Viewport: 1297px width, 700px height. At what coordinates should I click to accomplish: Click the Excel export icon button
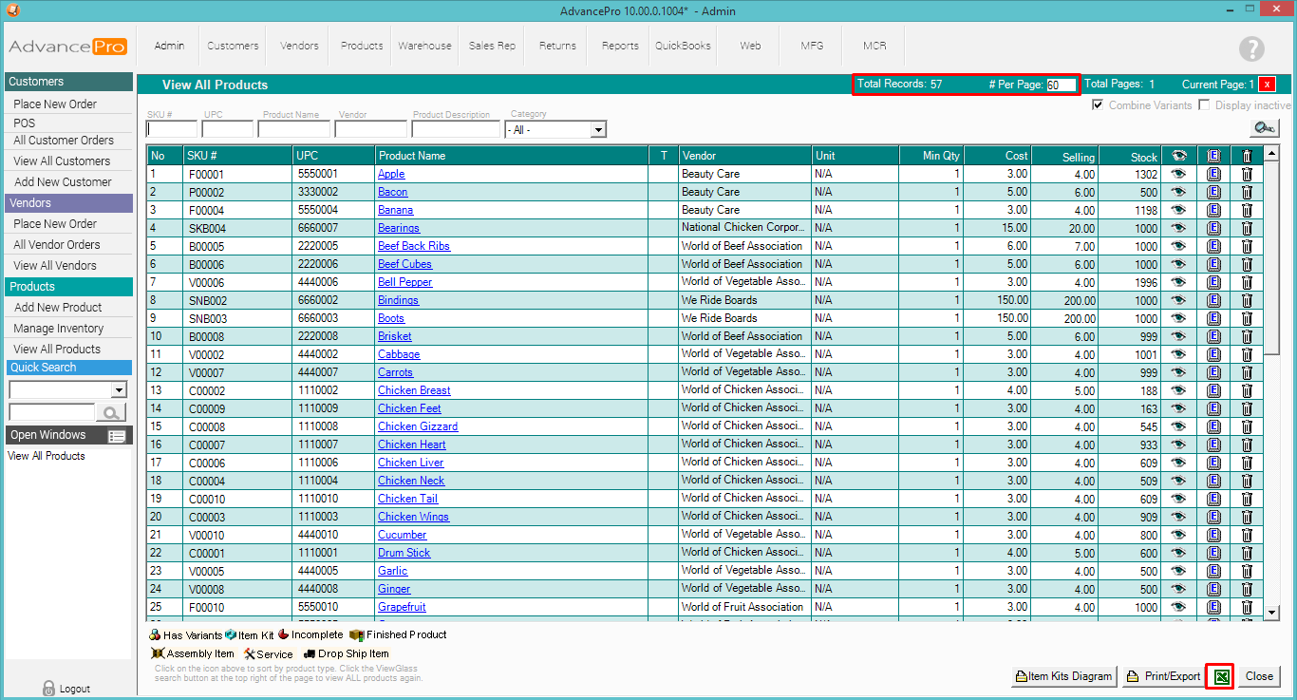(x=1219, y=676)
